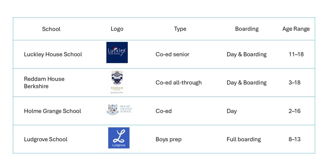This screenshot has height=164, width=328.
Task: Select the 8–13 age range cell
Action: coord(296,139)
